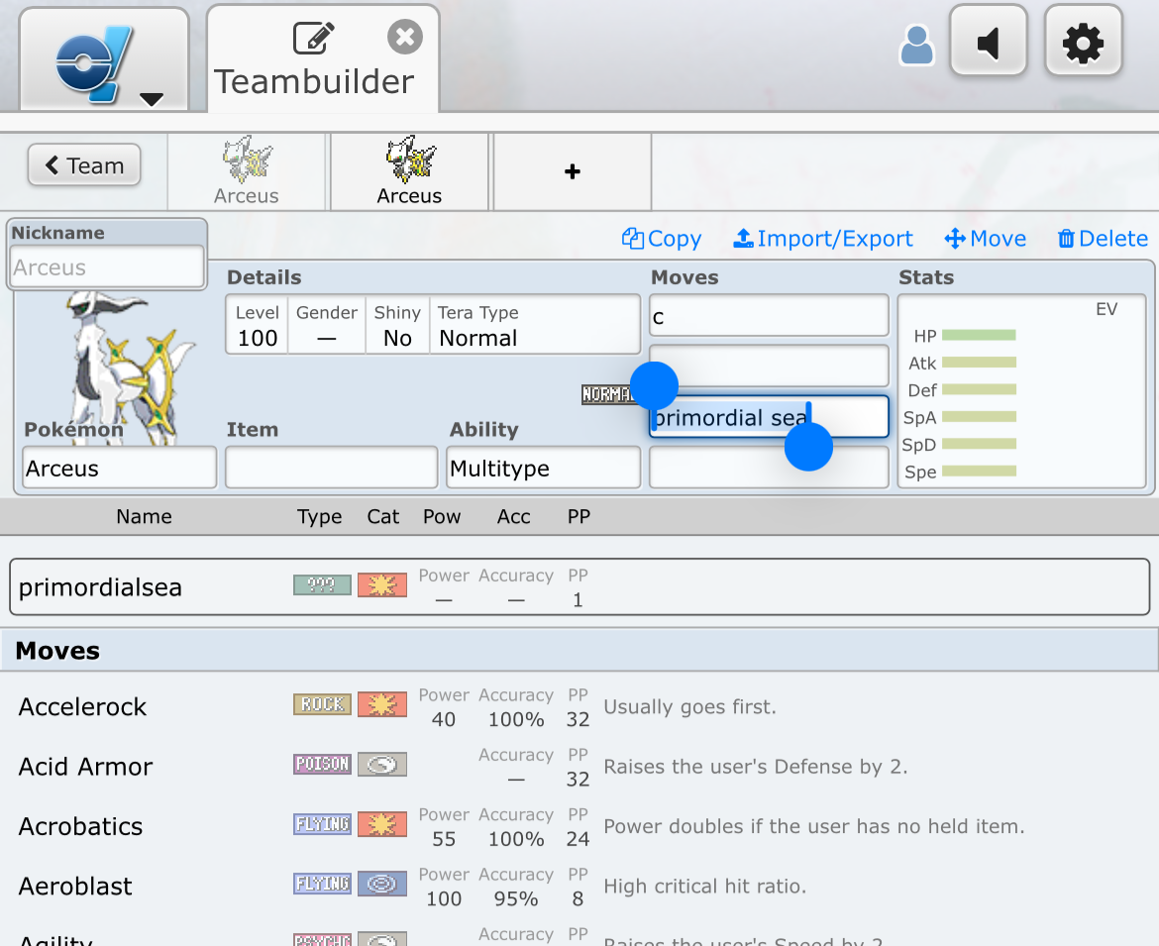
Task: Sort move list by Acc
Action: point(514,517)
